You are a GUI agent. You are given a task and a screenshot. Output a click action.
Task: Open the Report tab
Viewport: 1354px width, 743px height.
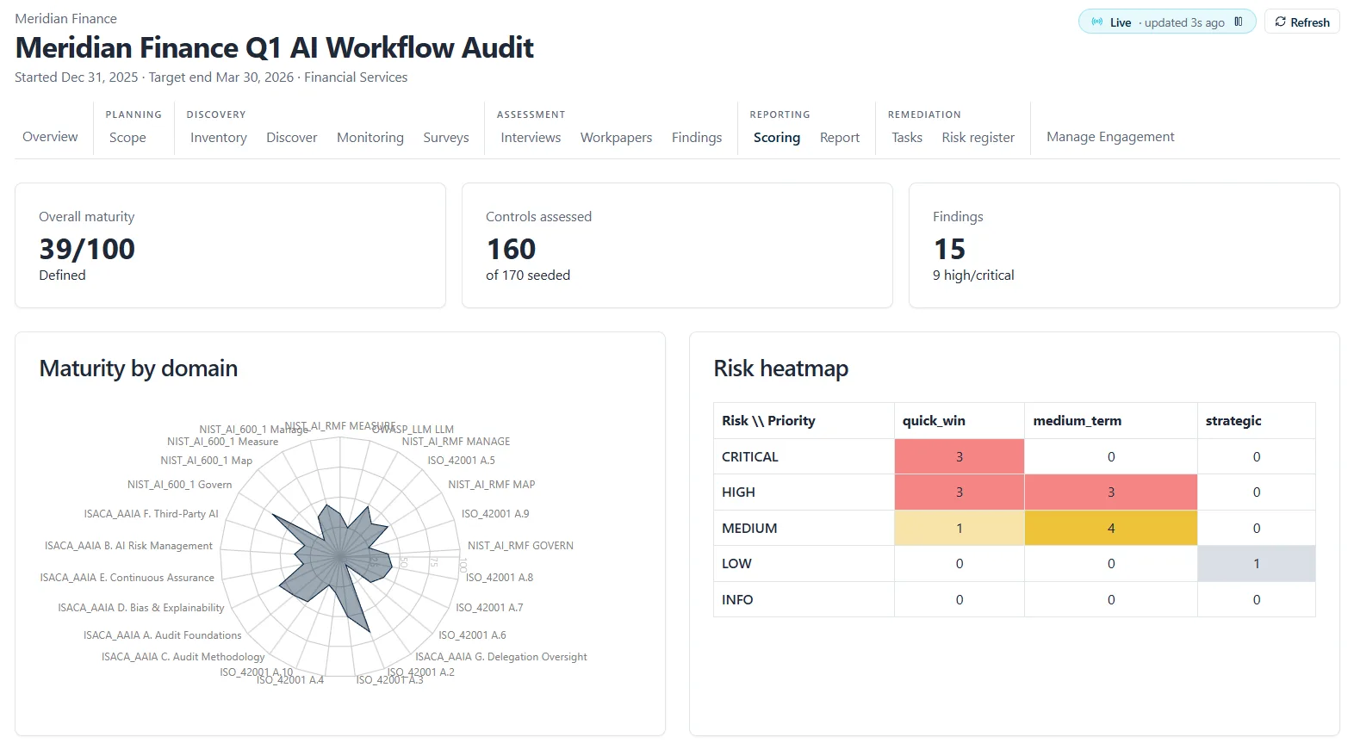pyautogui.click(x=840, y=138)
